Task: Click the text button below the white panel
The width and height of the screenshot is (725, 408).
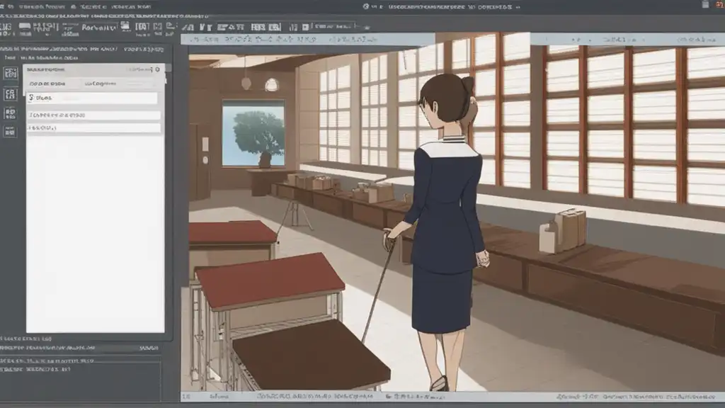Action: (149, 348)
